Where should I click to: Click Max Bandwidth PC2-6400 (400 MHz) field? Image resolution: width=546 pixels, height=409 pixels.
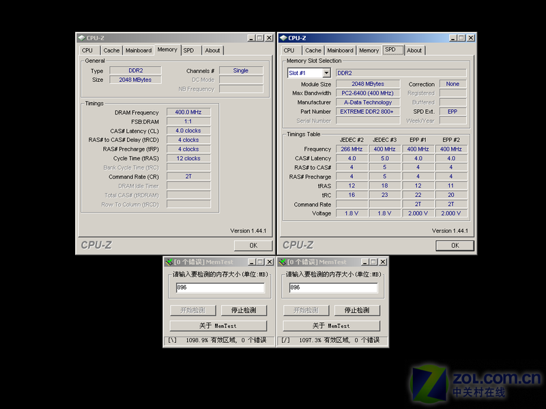click(368, 93)
